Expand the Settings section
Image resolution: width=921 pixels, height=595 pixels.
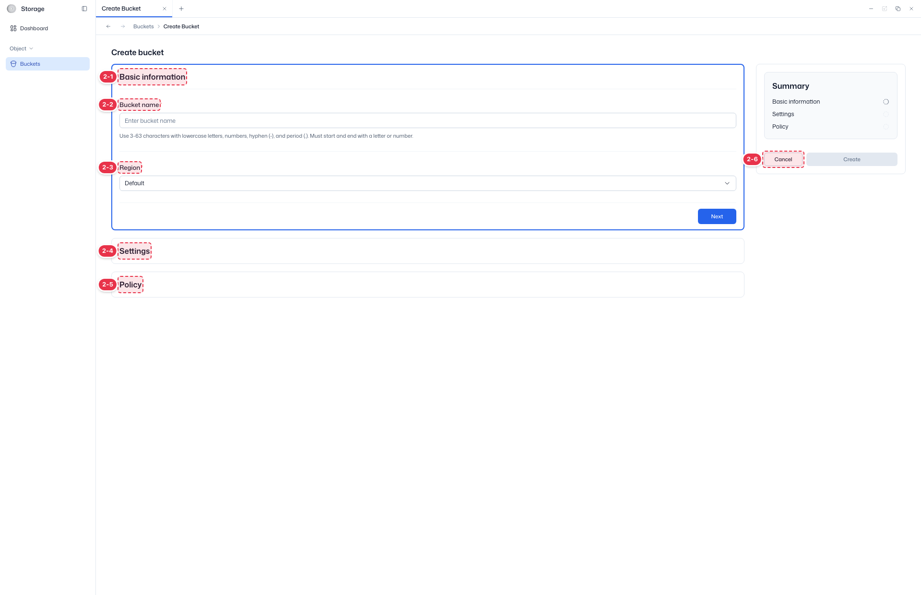tap(428, 251)
